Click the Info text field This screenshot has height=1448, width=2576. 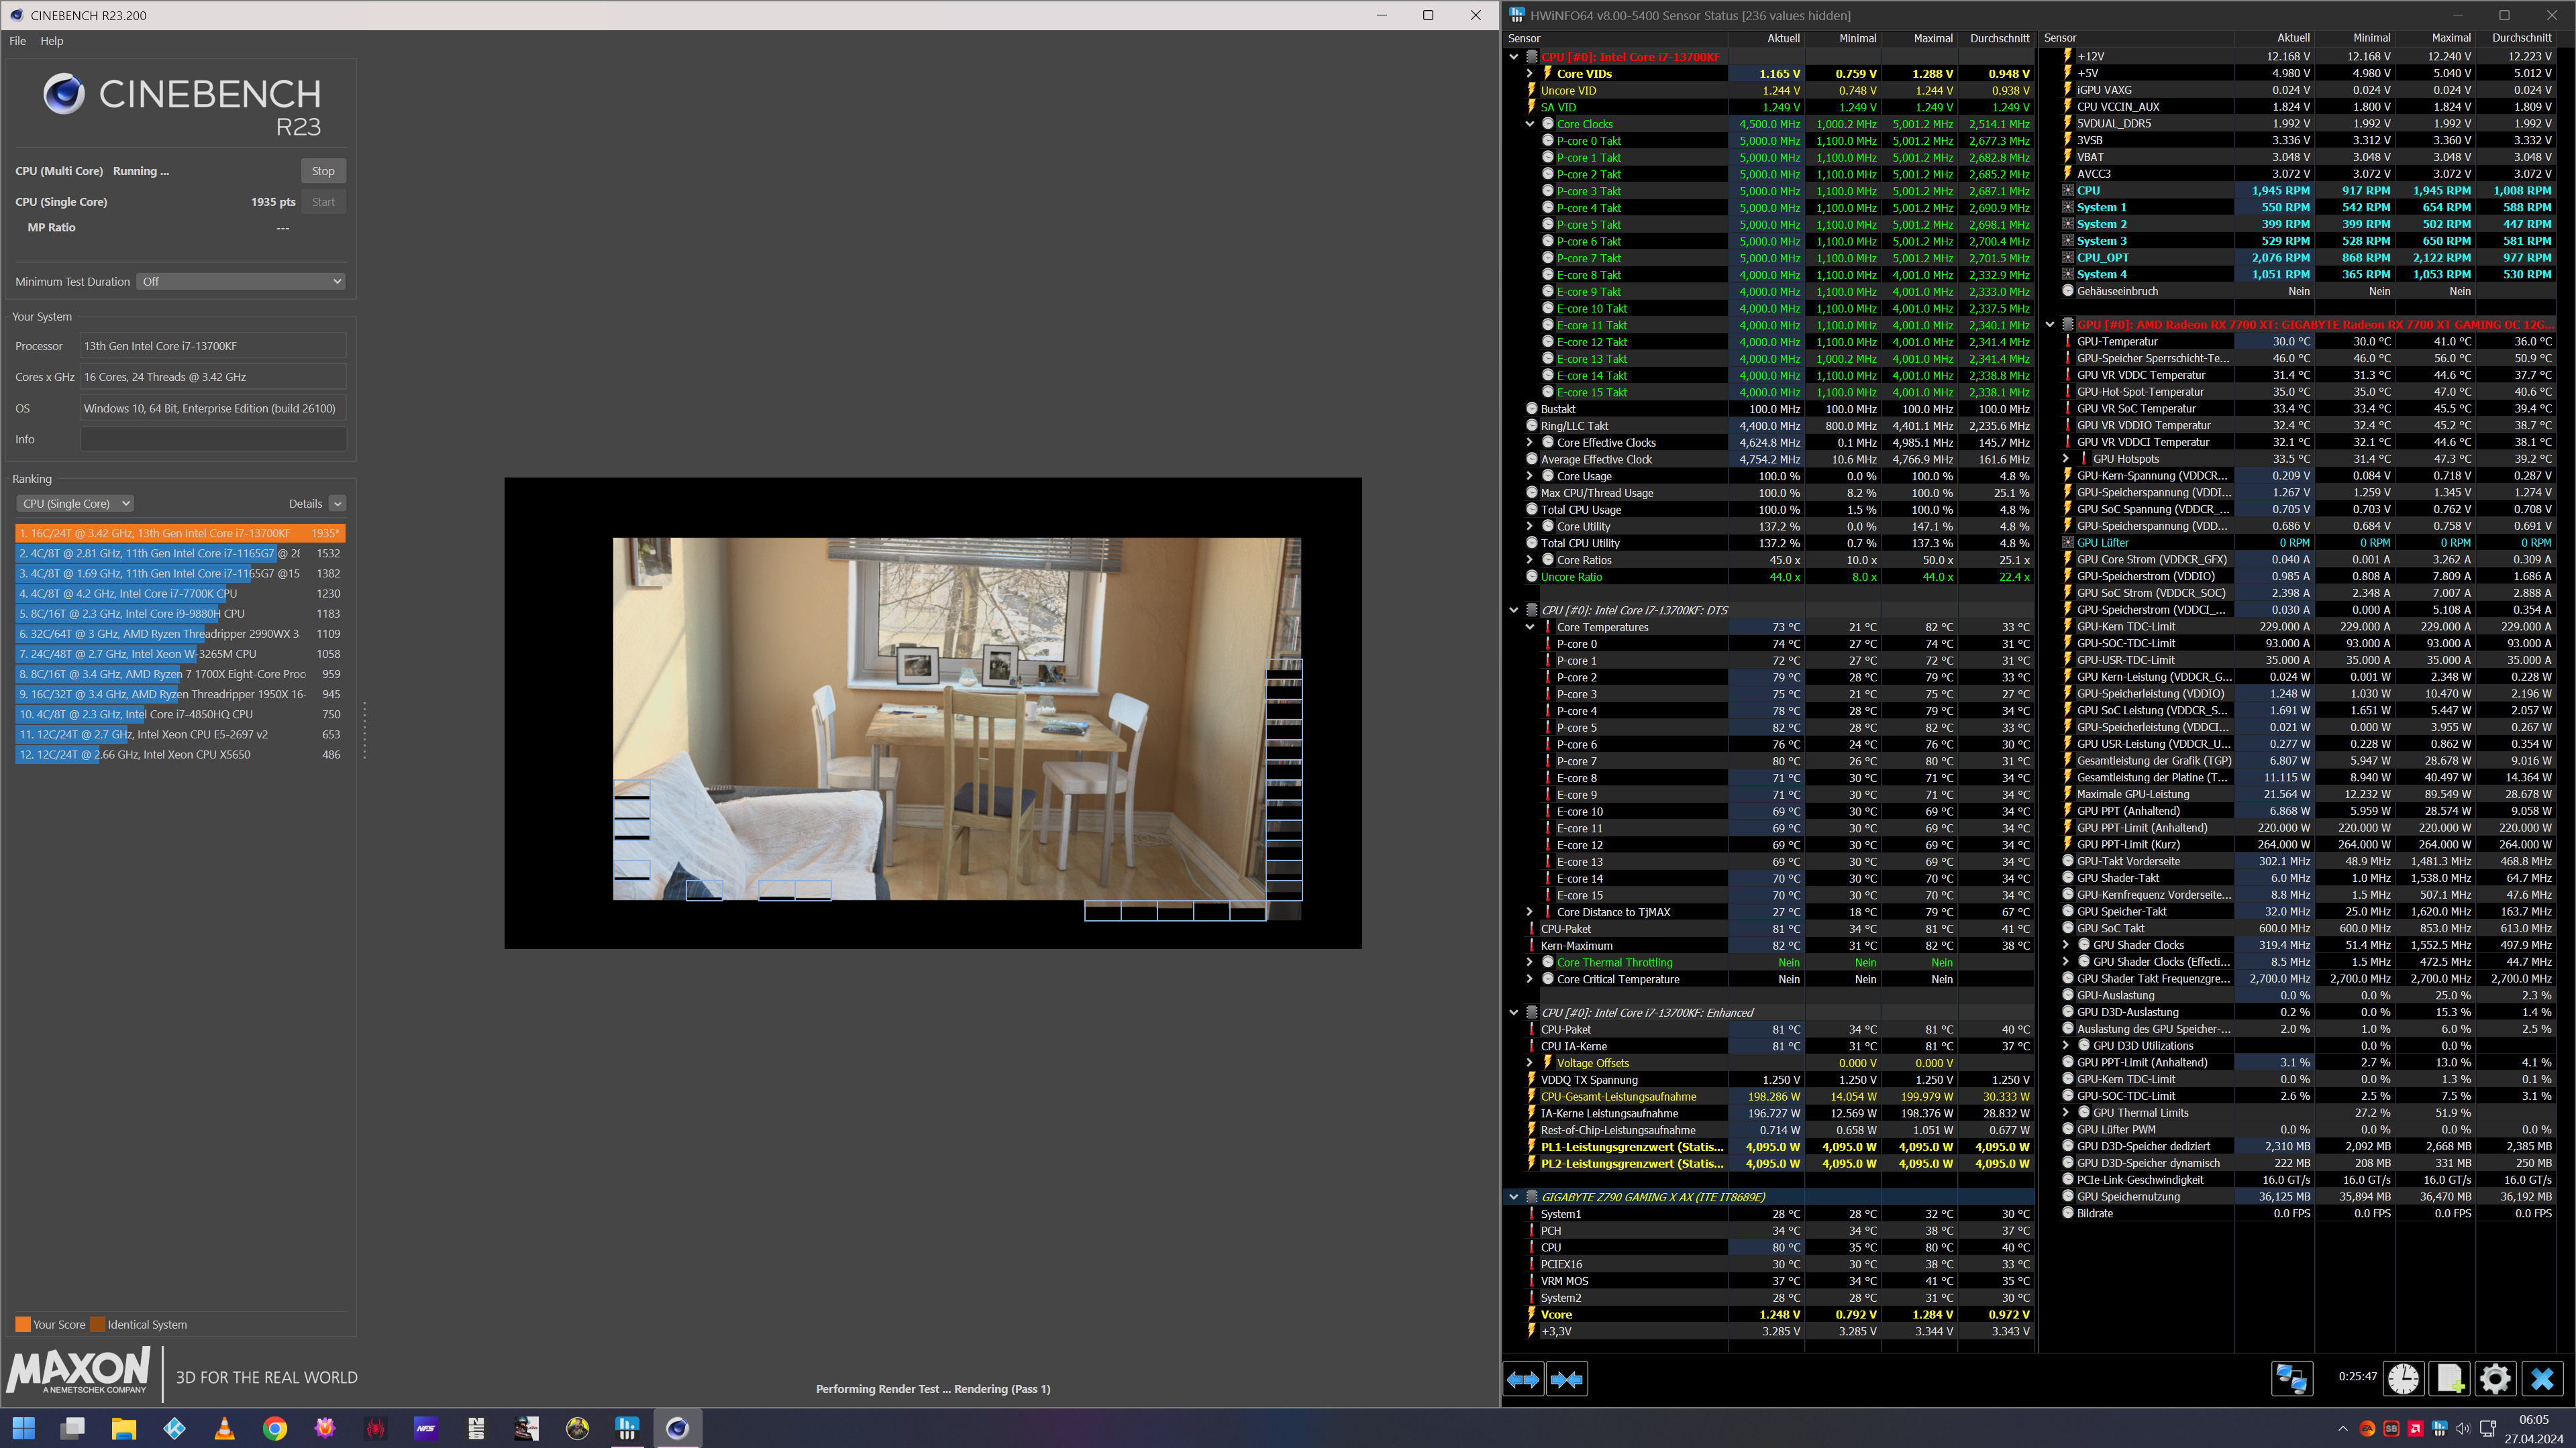click(x=213, y=440)
